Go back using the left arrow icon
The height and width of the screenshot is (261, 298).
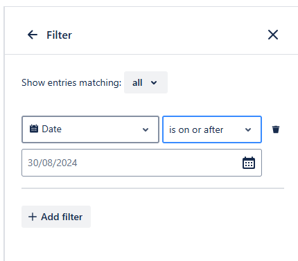(33, 35)
